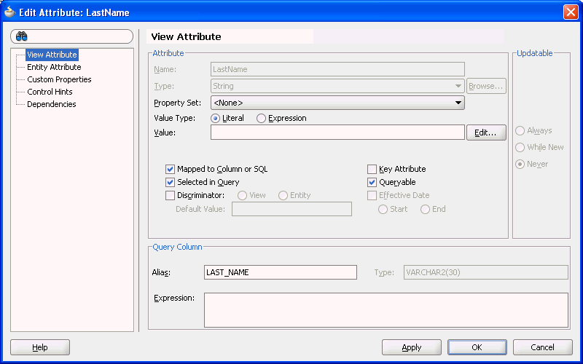583x364 pixels.
Task: Click the Browse button next to Type
Action: click(486, 86)
